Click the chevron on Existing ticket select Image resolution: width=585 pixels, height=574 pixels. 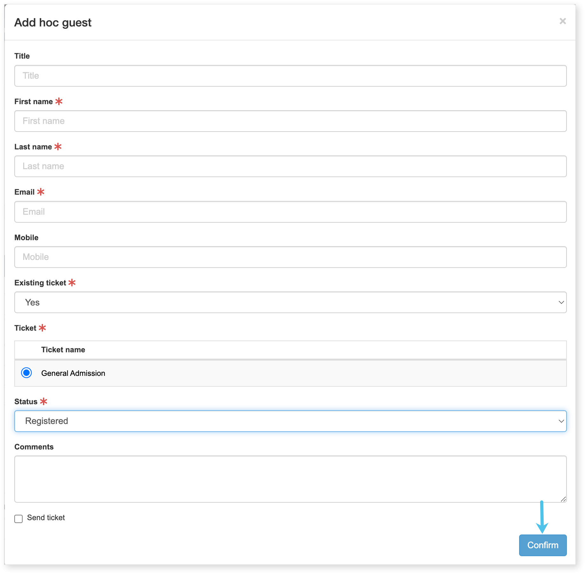pos(561,302)
